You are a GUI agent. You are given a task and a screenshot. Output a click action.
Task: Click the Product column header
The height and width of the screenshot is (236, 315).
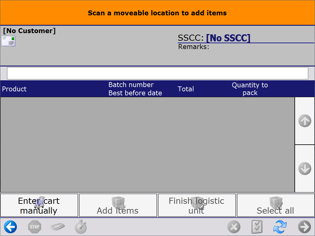14,89
